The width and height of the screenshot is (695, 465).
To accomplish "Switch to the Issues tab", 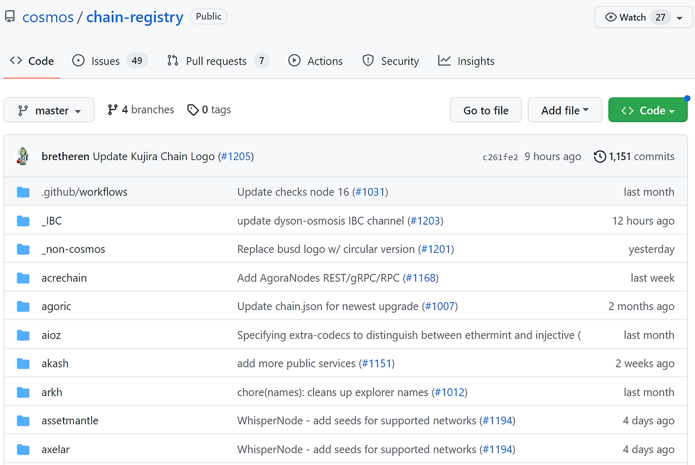I will 105,61.
